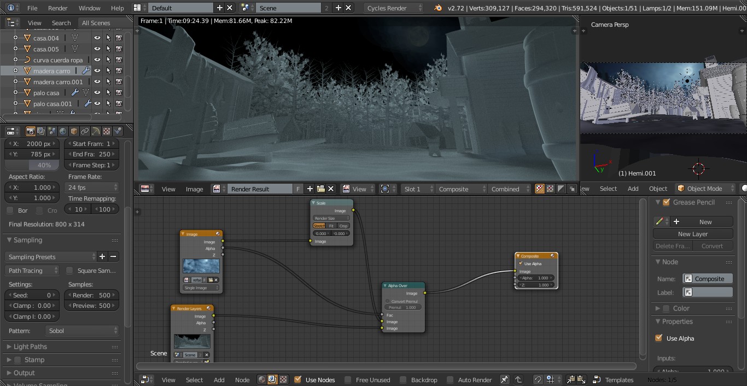The width and height of the screenshot is (747, 386).
Task: Open the Render menu in top bar
Action: 58,8
